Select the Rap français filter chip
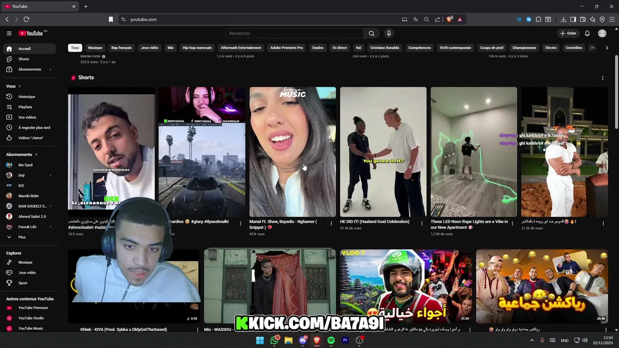The height and width of the screenshot is (348, 619). (121, 48)
